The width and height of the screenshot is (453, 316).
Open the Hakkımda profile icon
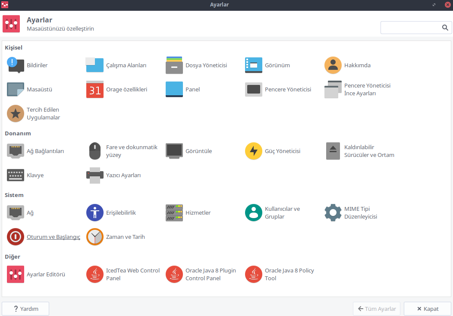click(333, 66)
